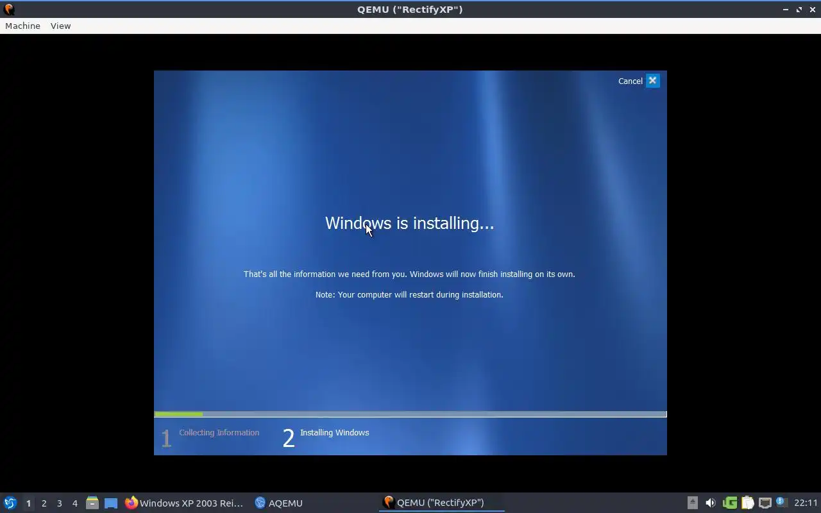Screen dimensions: 821x513
Task: Switch to Firefox Windows XP 2003 window
Action: point(184,503)
